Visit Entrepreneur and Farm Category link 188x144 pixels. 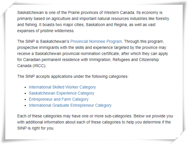pos(59,99)
